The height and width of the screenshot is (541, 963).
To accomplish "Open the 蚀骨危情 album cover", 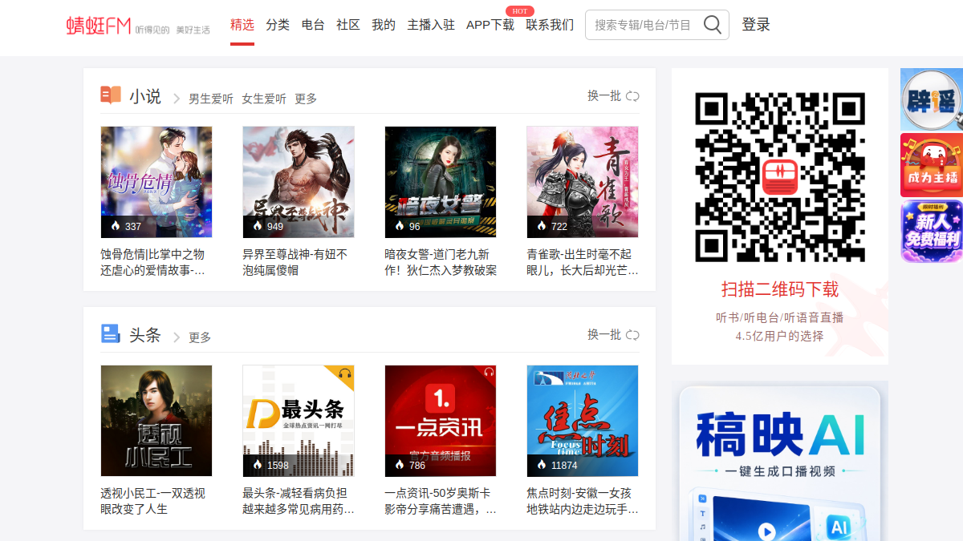I will click(156, 182).
